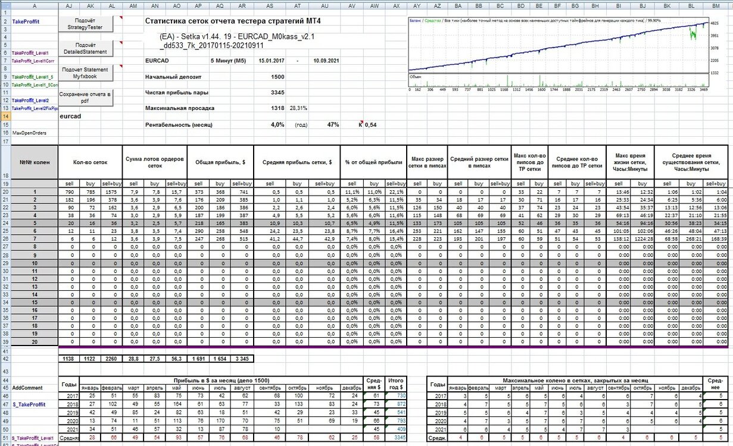Select the "Начальный депозит" label
Image resolution: width=733 pixels, height=446 pixels.
click(173, 77)
